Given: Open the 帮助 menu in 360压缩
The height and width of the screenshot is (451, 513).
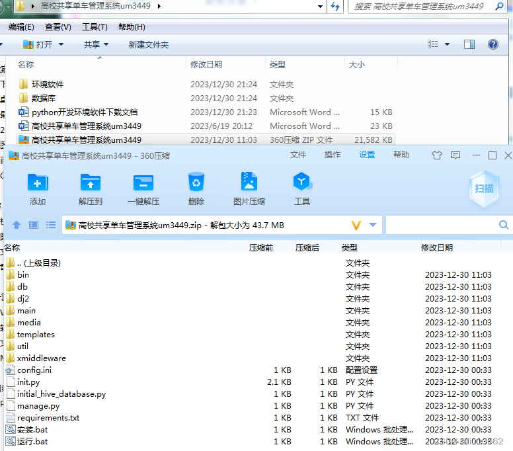Looking at the screenshot, I should (401, 155).
